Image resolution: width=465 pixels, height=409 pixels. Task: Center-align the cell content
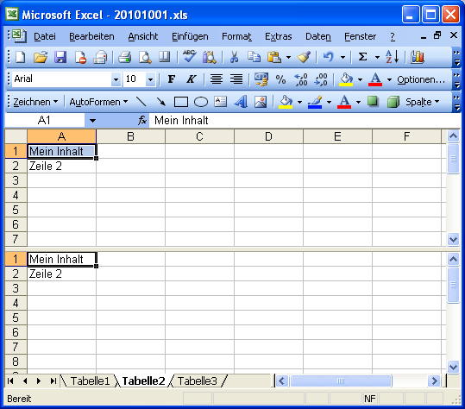tap(217, 79)
